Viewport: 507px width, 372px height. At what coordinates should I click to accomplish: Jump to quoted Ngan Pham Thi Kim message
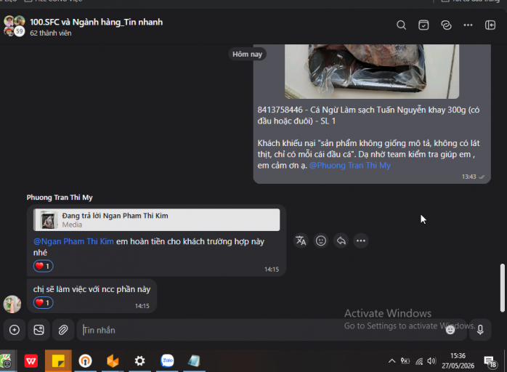coord(156,220)
